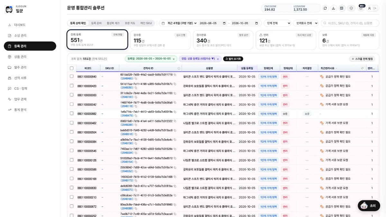This screenshot has width=386, height=217.
Task: Open the notification bell with 99+ badge
Action: (361, 8)
